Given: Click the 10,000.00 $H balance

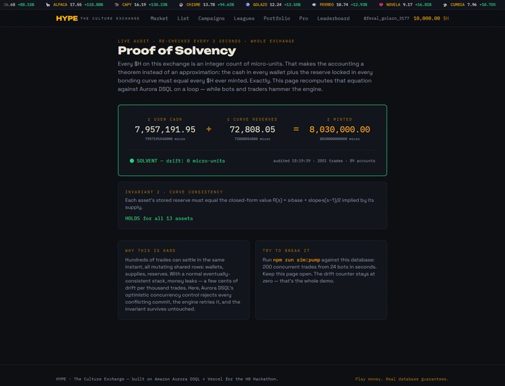Looking at the screenshot, I should (x=431, y=18).
